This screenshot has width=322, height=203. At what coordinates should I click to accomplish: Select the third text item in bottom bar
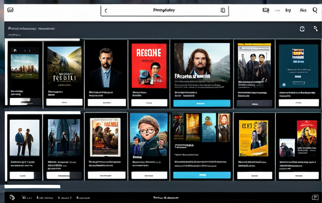tap(64, 198)
